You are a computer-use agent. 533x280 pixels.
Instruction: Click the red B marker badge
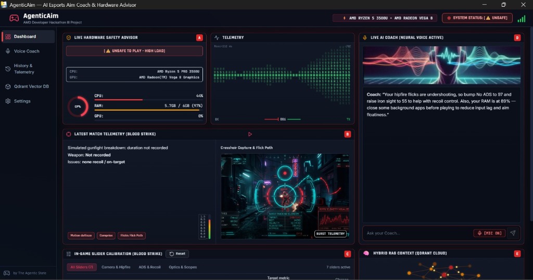point(347,134)
